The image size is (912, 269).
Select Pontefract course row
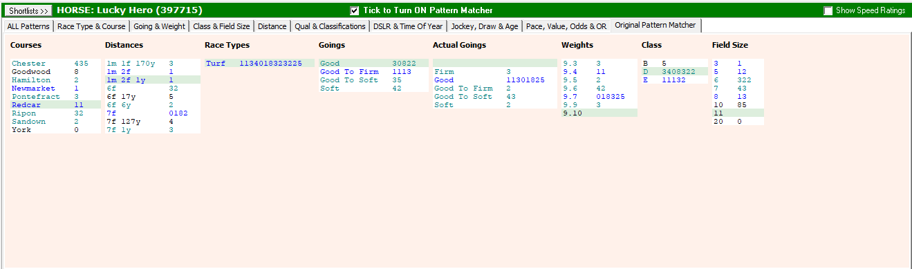click(x=55, y=97)
